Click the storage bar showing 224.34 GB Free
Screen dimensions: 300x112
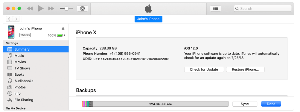(x=155, y=104)
